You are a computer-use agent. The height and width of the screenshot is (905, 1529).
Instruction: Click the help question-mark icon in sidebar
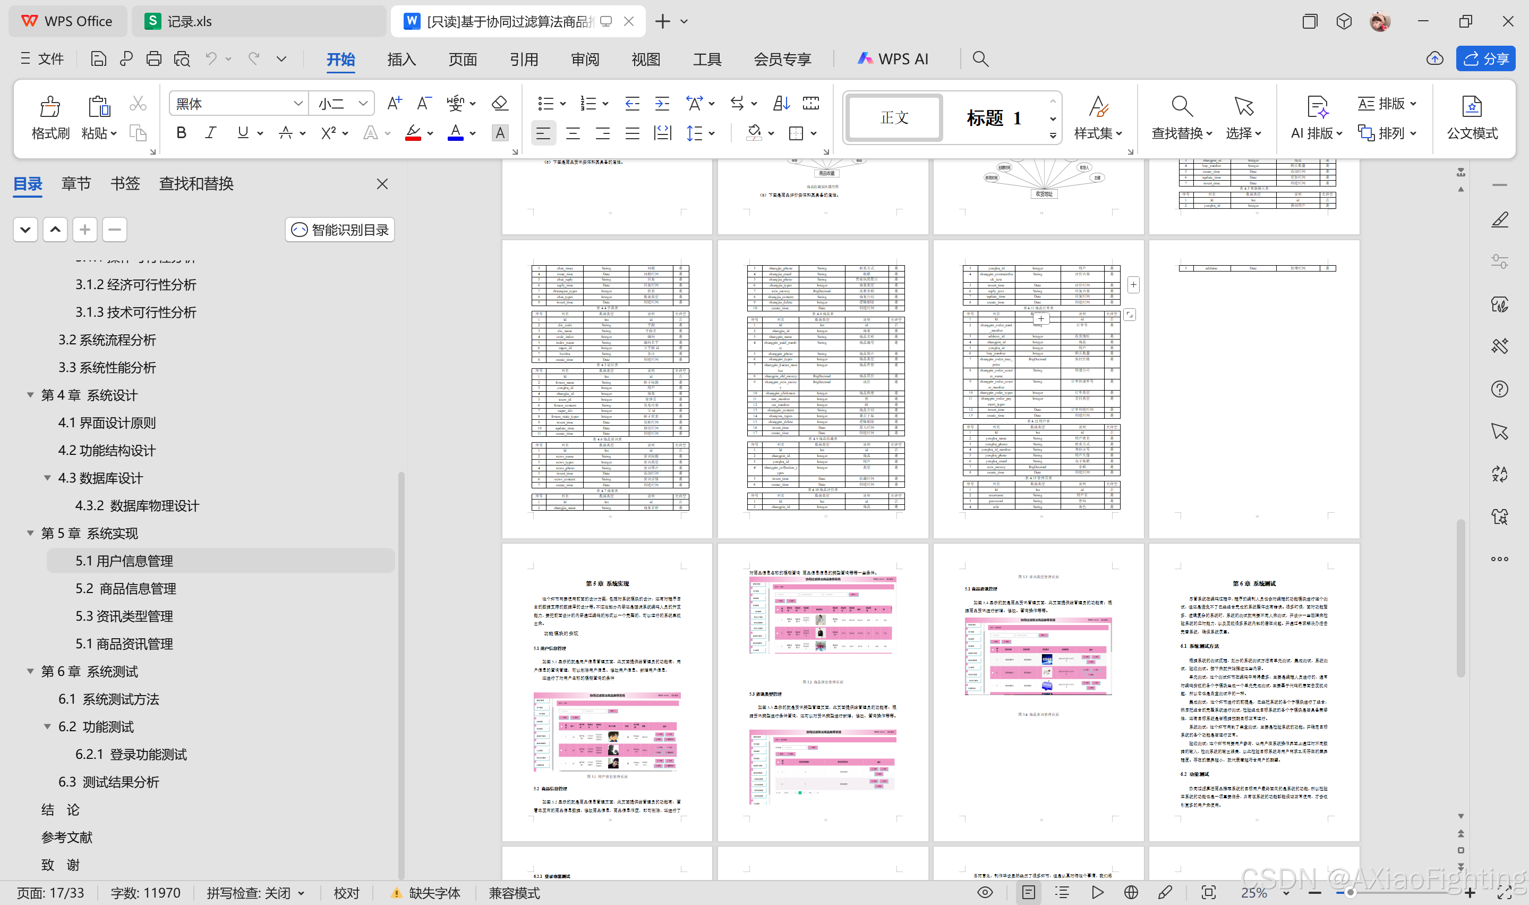[1499, 389]
